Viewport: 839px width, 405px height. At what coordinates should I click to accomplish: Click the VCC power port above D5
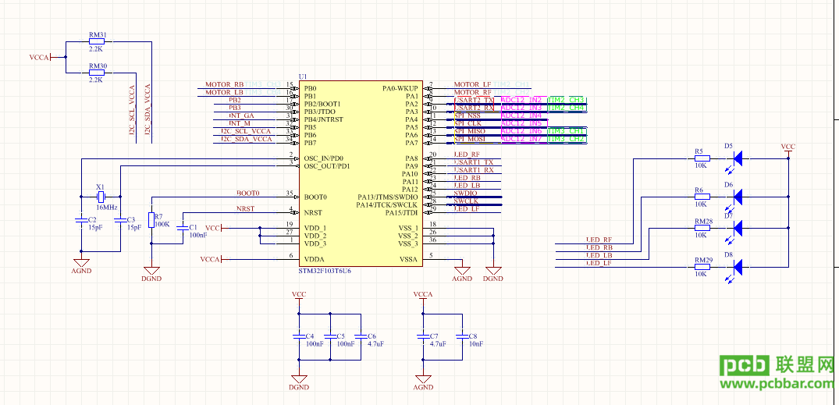point(787,148)
